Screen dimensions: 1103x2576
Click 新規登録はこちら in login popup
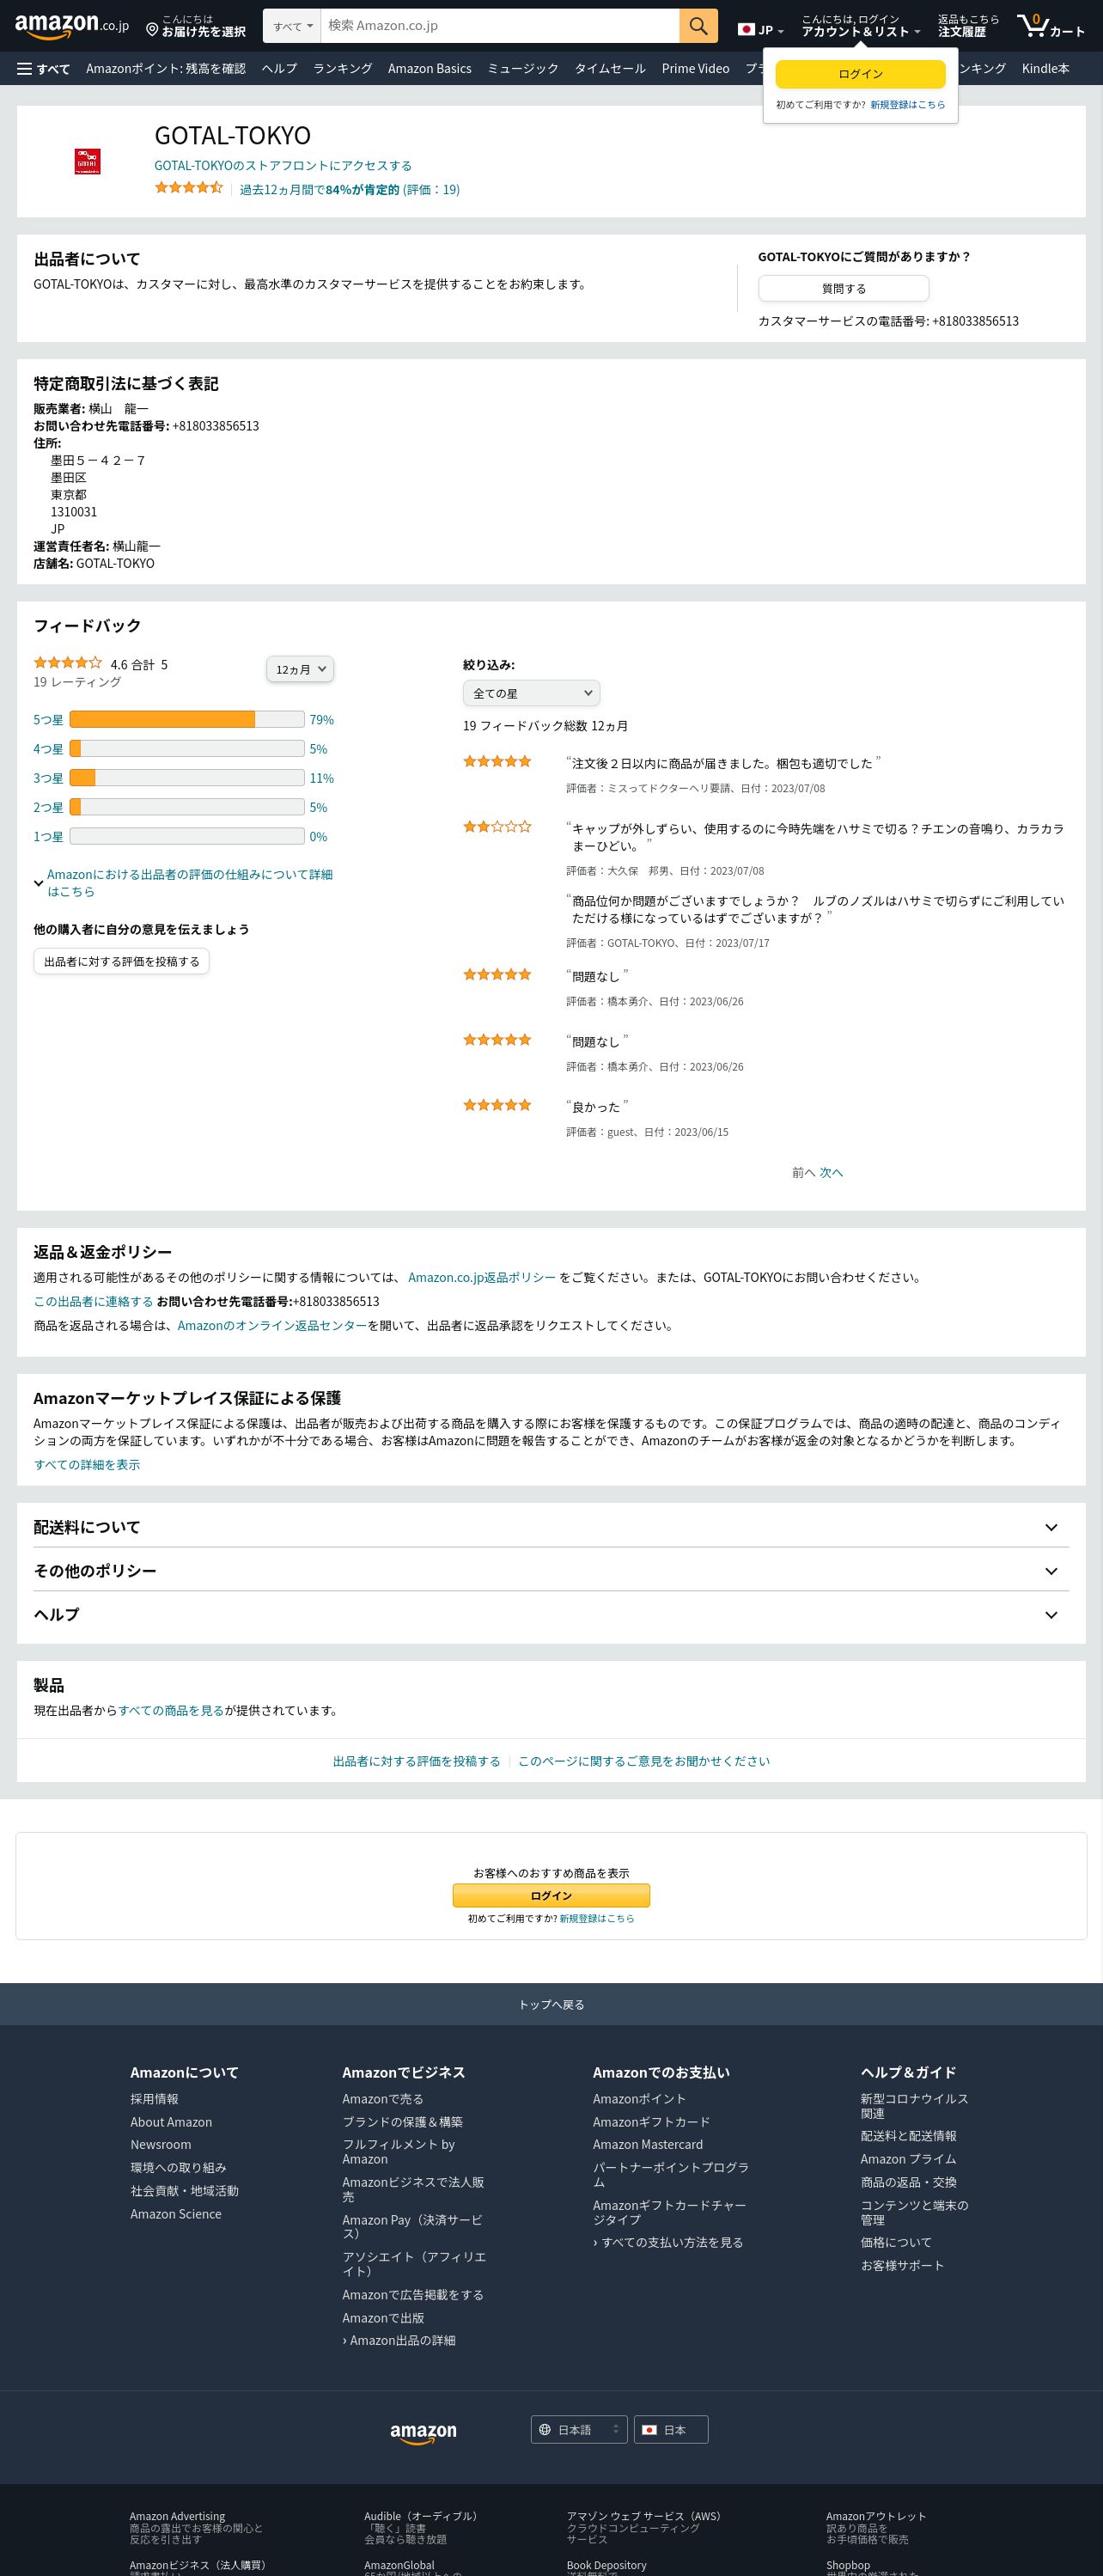coord(907,105)
